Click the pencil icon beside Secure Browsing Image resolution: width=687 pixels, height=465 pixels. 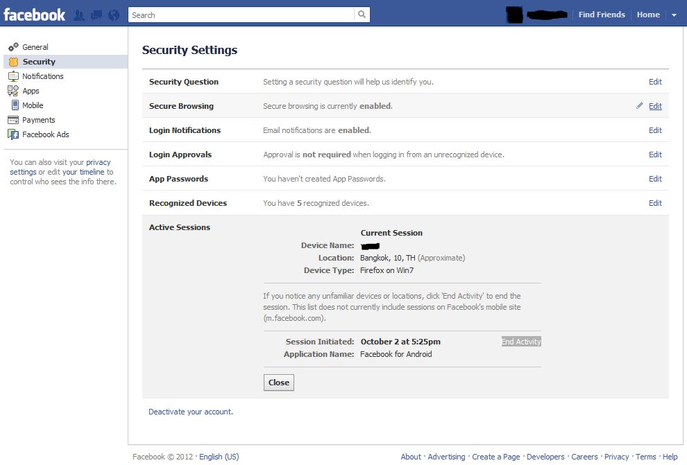pos(639,105)
